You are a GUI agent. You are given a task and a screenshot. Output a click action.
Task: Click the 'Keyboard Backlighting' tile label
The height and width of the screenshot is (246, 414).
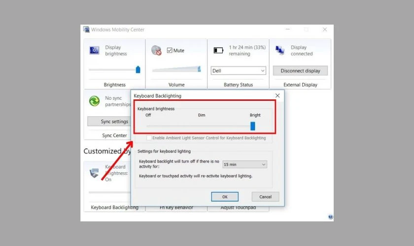point(114,207)
